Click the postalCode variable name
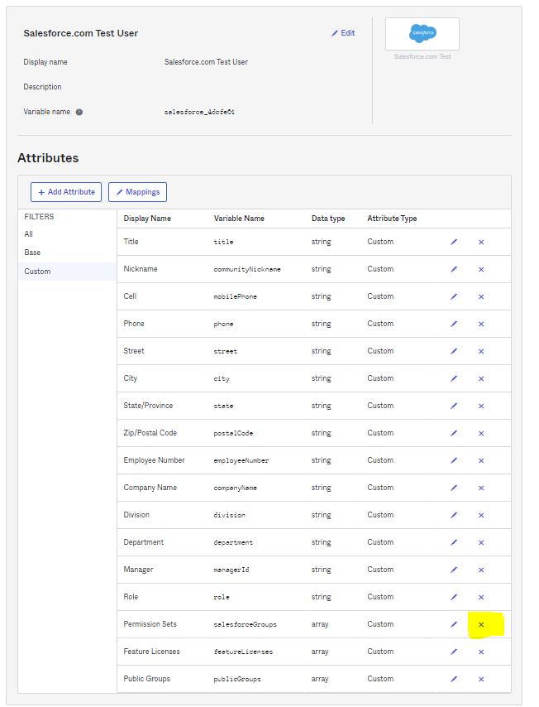This screenshot has height=707, width=539. tap(233, 433)
